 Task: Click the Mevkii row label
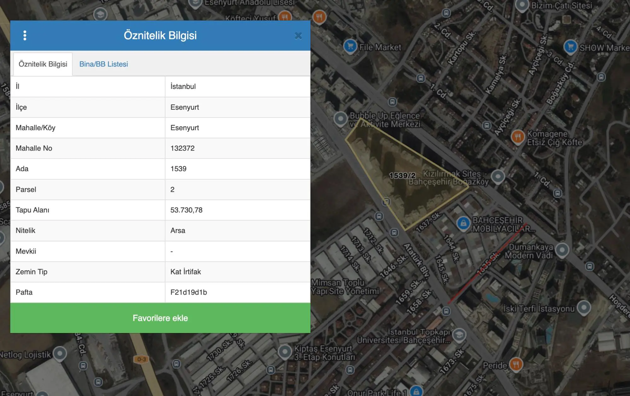click(x=26, y=251)
